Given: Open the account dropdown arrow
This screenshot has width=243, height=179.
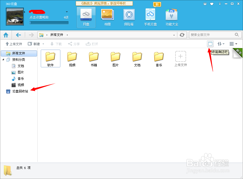Looking at the screenshot, I should pyautogui.click(x=67, y=12).
